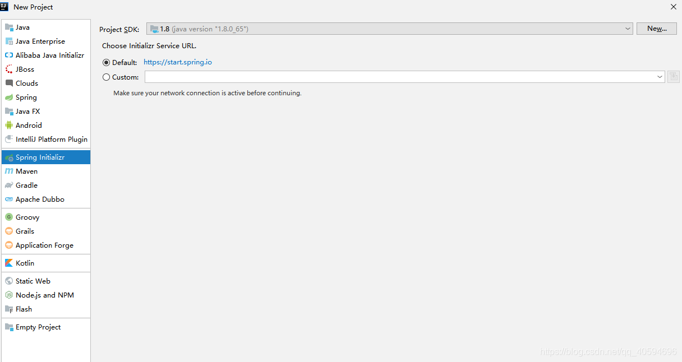Click the 'Java Enterprise' label in list

tap(40, 41)
